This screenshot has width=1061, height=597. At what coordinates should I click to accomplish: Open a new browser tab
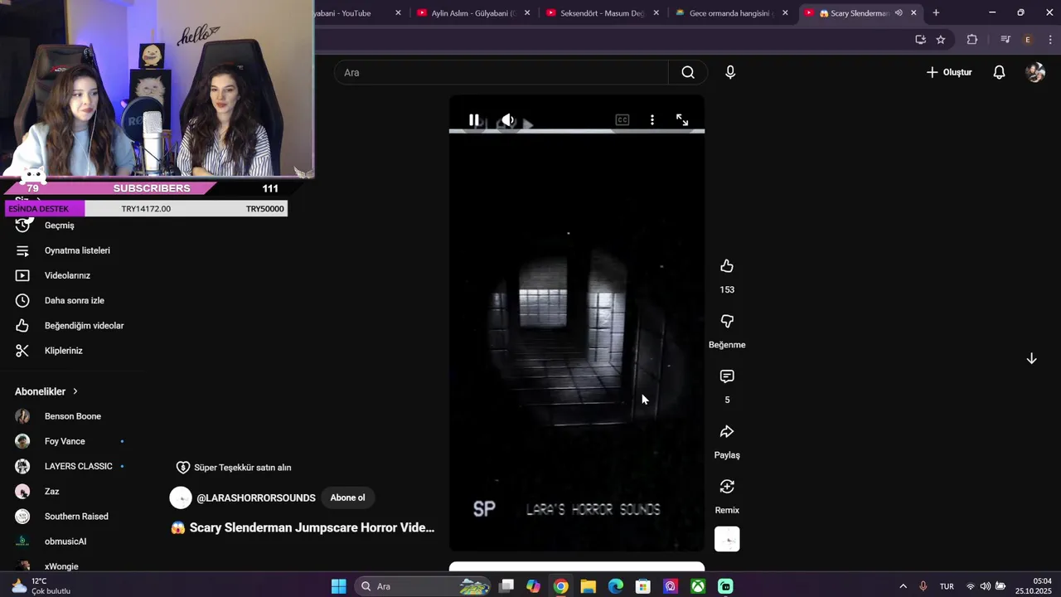tap(936, 13)
